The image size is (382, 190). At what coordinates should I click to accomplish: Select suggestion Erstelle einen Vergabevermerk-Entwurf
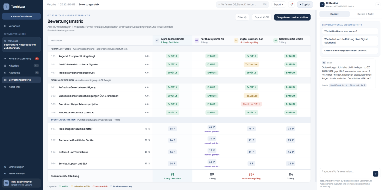350,51
